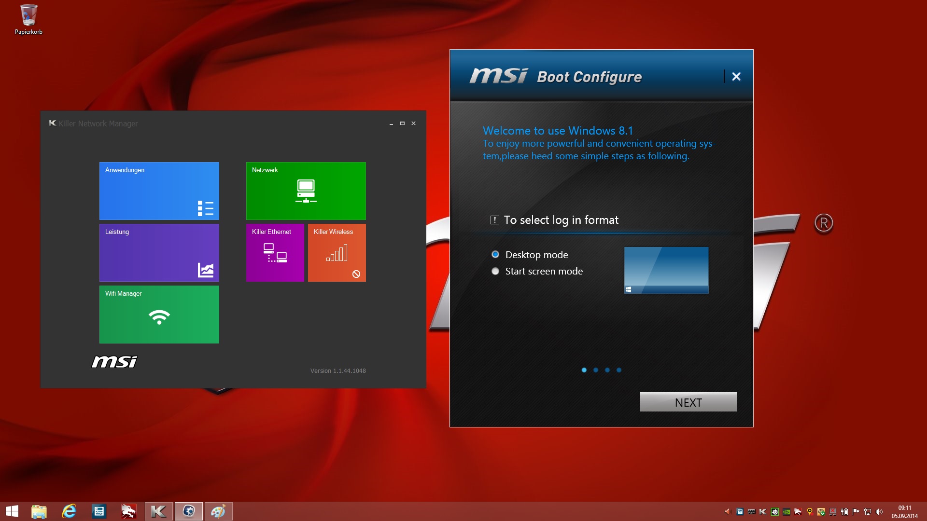Open the battery power tray icon
The image size is (927, 521).
pos(844,512)
